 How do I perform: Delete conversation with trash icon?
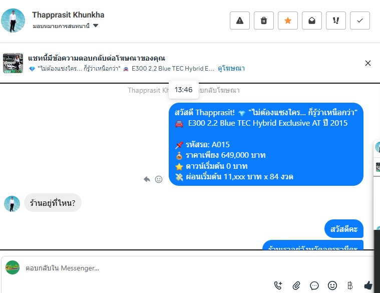pyautogui.click(x=264, y=21)
